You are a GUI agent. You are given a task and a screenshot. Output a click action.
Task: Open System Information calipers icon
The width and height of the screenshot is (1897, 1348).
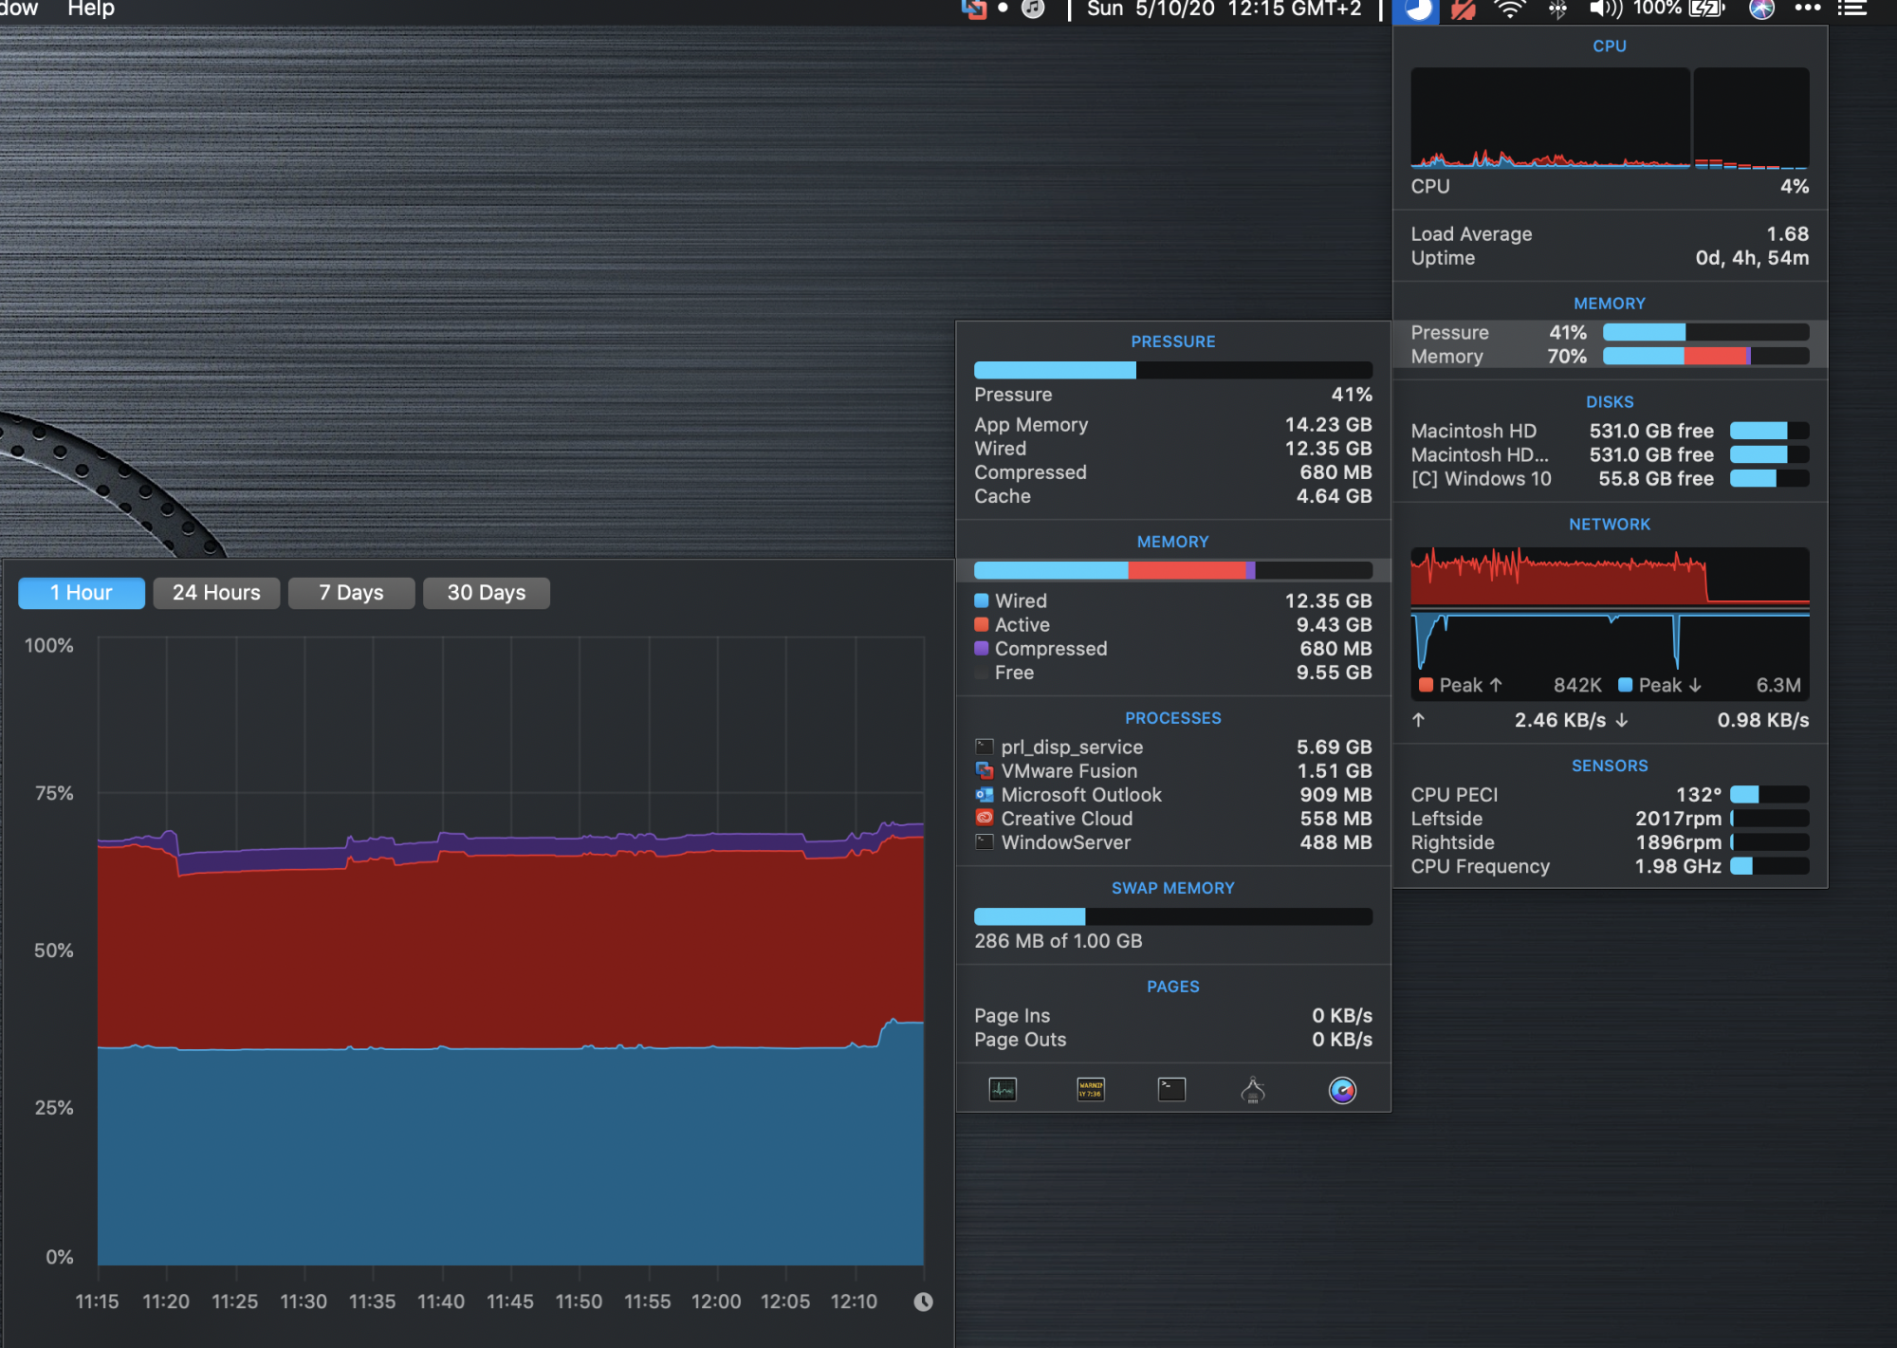(1253, 1090)
